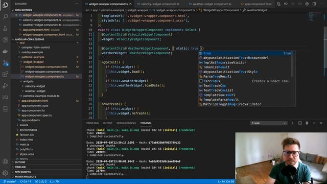
Task: Select 'true' autocomplete suggestion
Action: pos(245,53)
